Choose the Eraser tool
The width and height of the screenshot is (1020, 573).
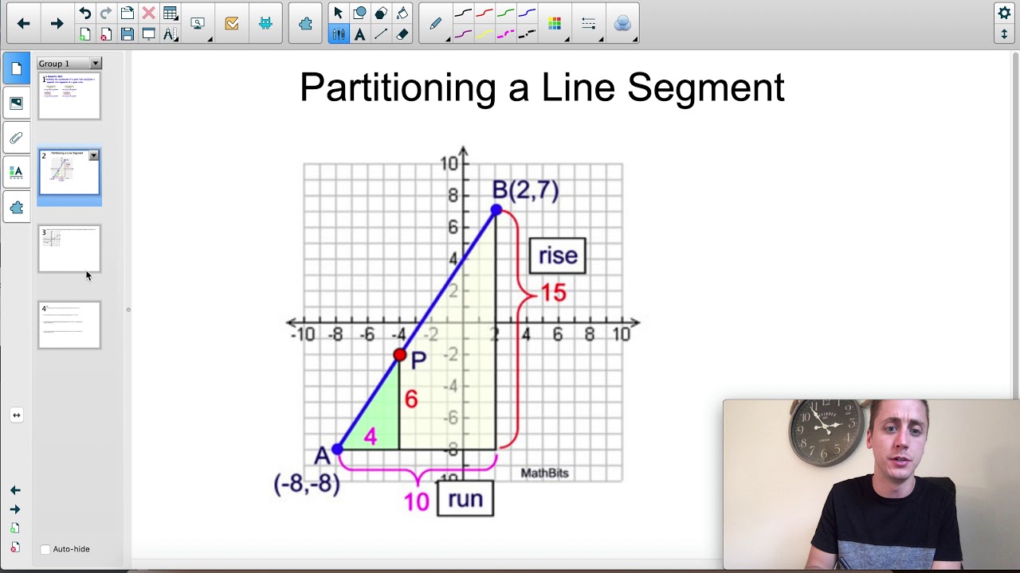click(402, 34)
